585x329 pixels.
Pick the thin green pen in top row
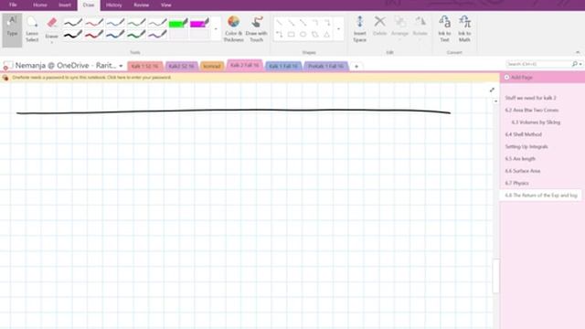(136, 23)
